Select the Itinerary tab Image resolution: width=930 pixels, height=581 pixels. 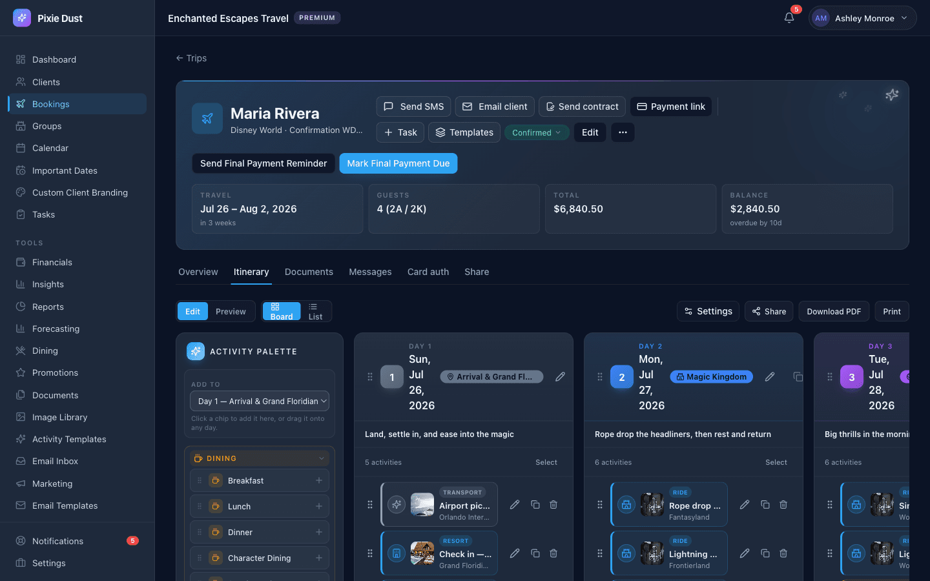click(x=251, y=272)
